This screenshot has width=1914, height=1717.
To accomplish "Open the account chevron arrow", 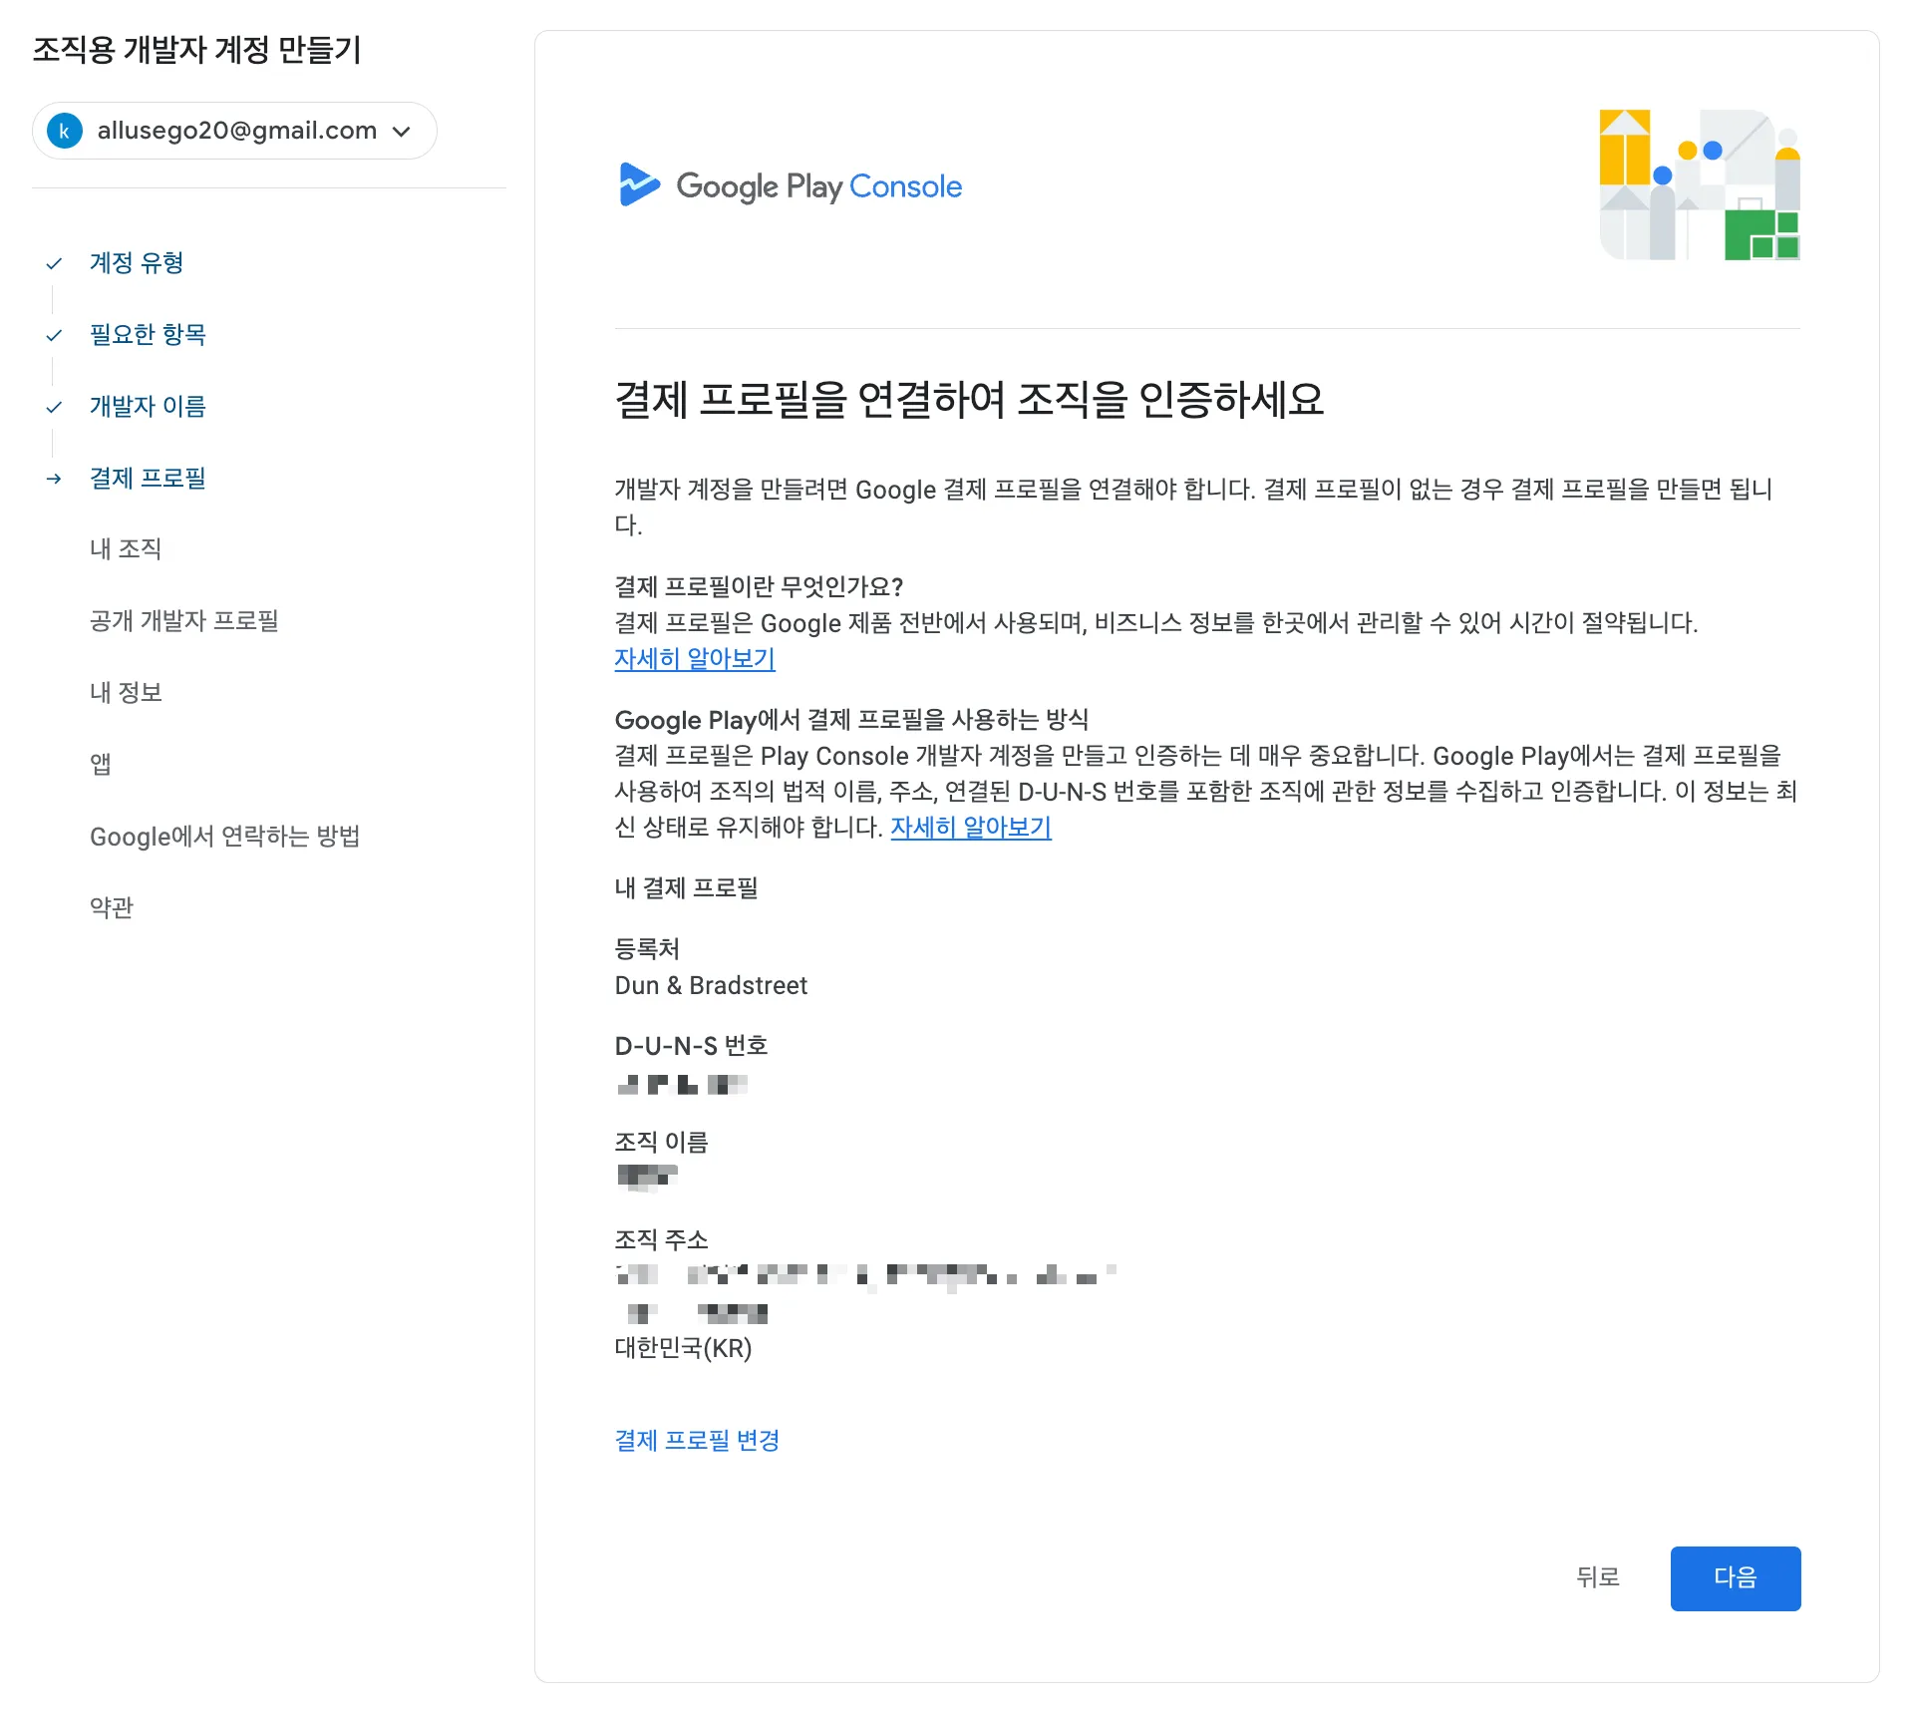I will 402,131.
